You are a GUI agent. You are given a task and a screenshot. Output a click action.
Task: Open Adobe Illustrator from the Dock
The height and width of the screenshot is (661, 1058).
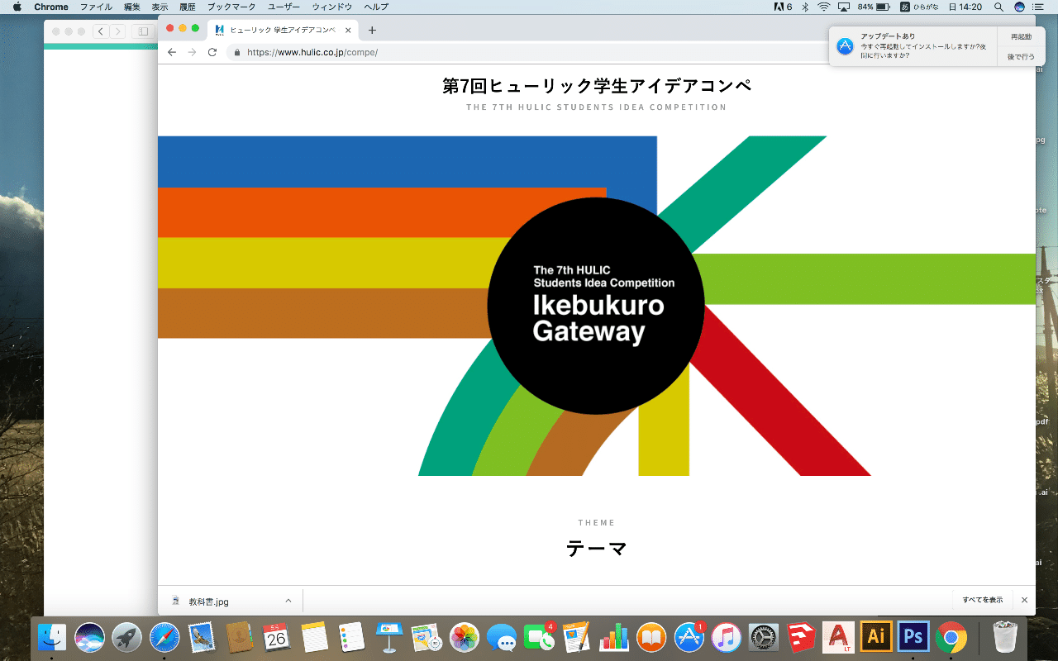coord(876,637)
